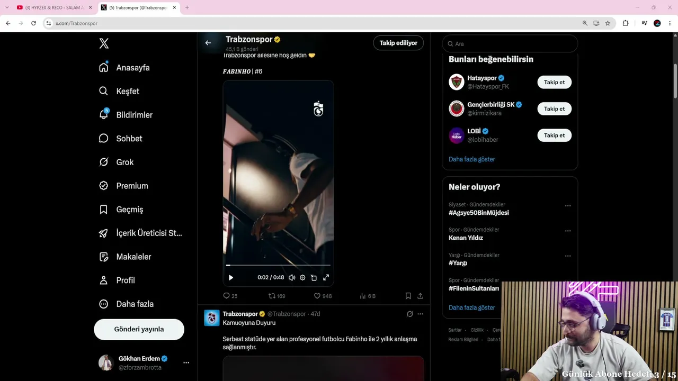Go back using the profile header arrow
678x381 pixels.
tap(208, 43)
